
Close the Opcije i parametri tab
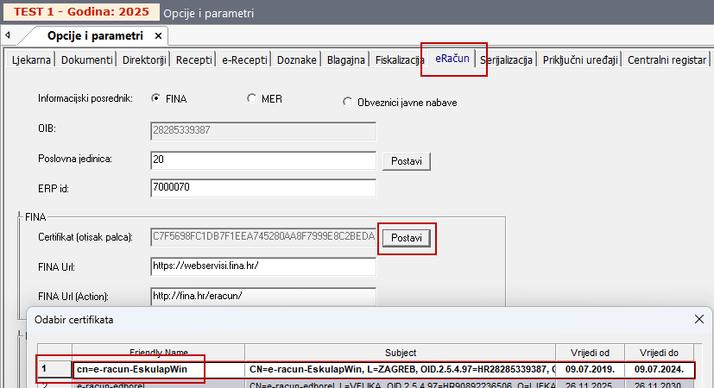157,36
